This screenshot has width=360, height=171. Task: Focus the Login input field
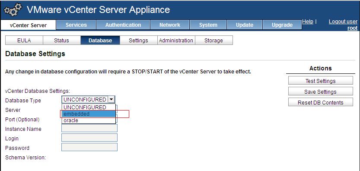pyautogui.click(x=89, y=137)
